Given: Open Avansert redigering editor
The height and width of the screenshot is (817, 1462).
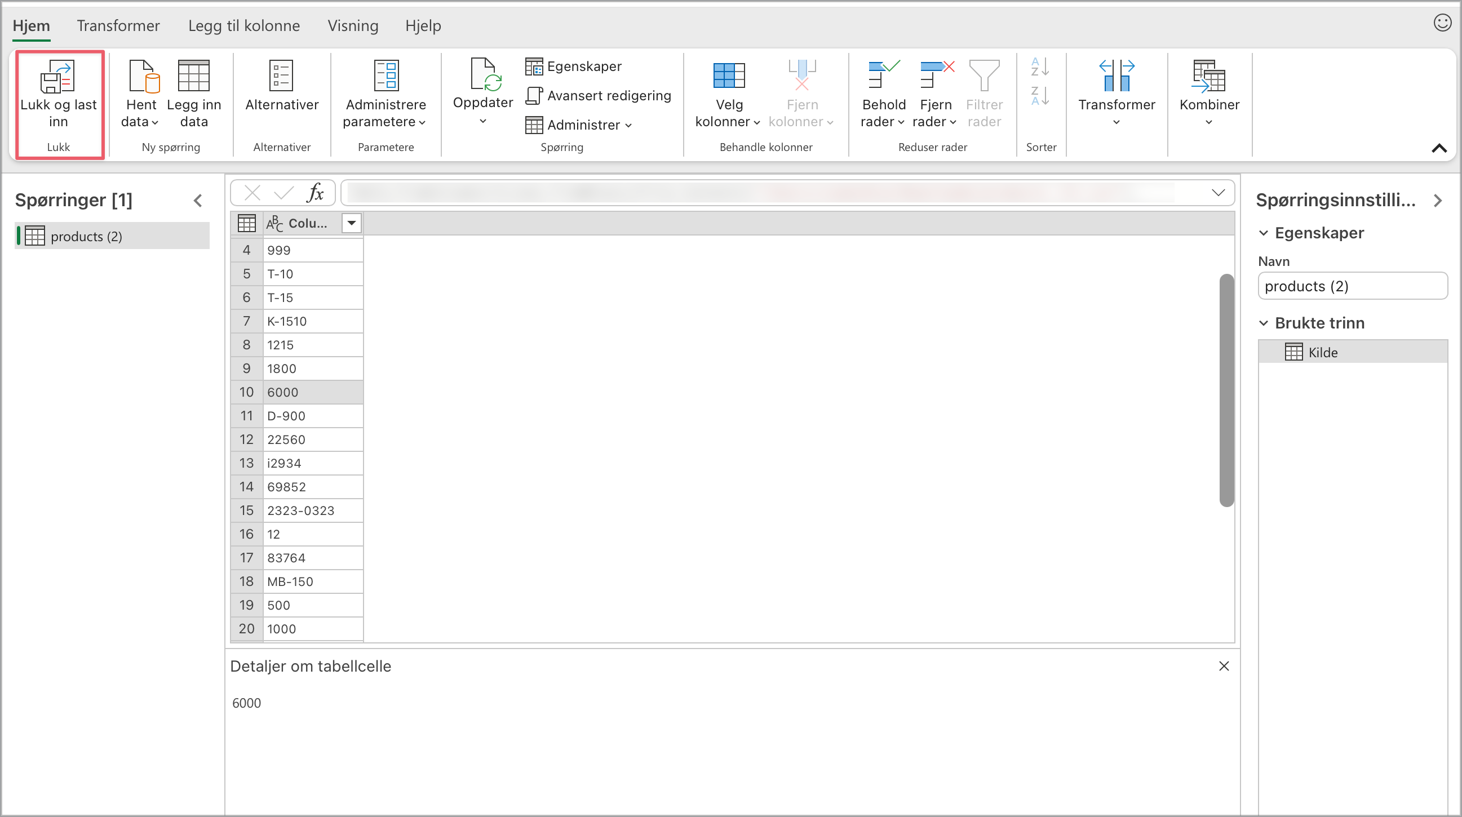Looking at the screenshot, I should click(x=598, y=95).
